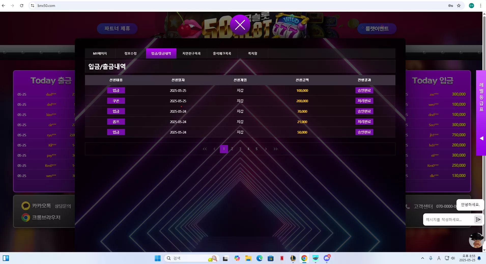Go to page 3 of the history
Viewport: 486px width, 264px height.
pyautogui.click(x=240, y=149)
